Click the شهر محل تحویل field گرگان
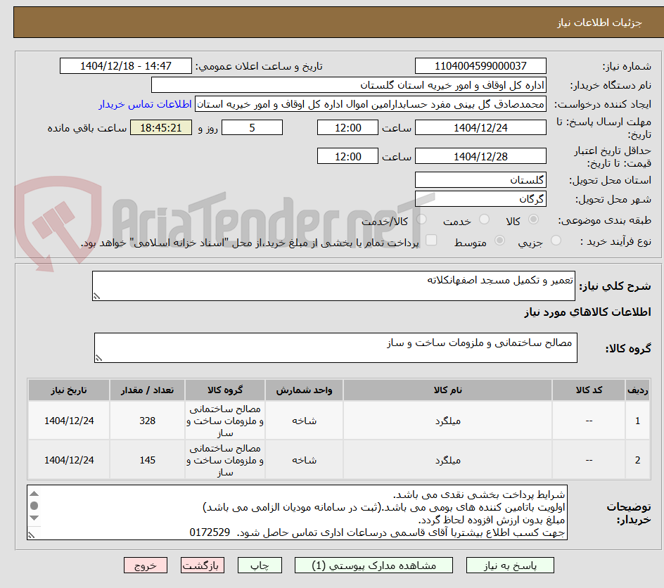 click(480, 199)
